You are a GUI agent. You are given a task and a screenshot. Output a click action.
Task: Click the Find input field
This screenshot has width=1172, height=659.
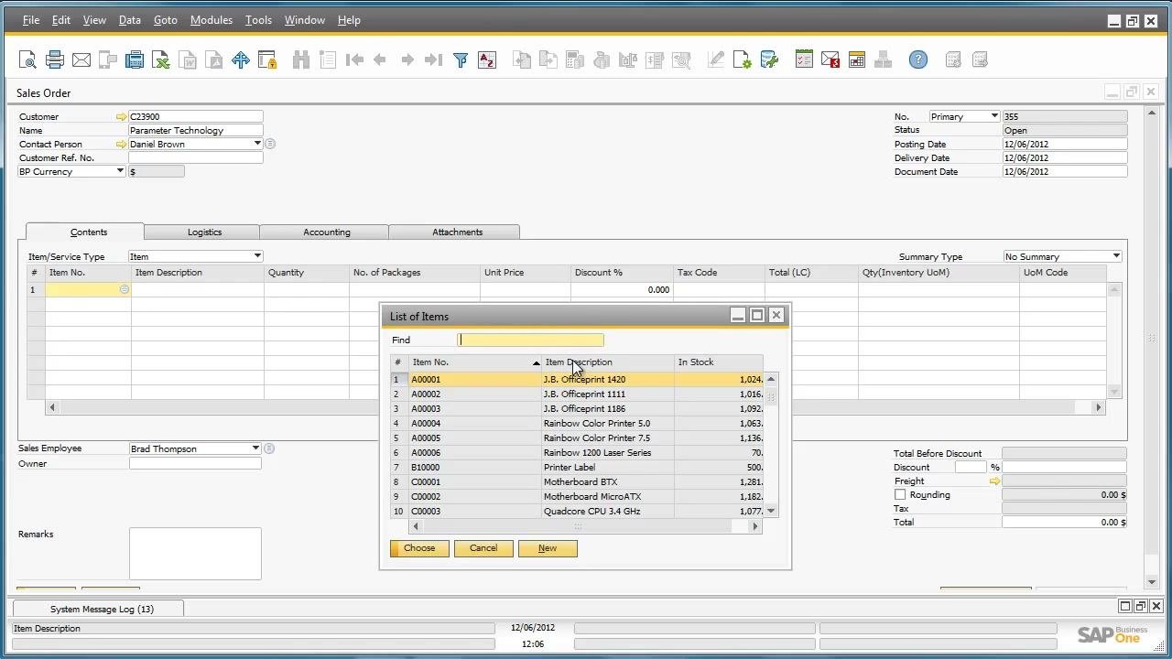coord(530,340)
